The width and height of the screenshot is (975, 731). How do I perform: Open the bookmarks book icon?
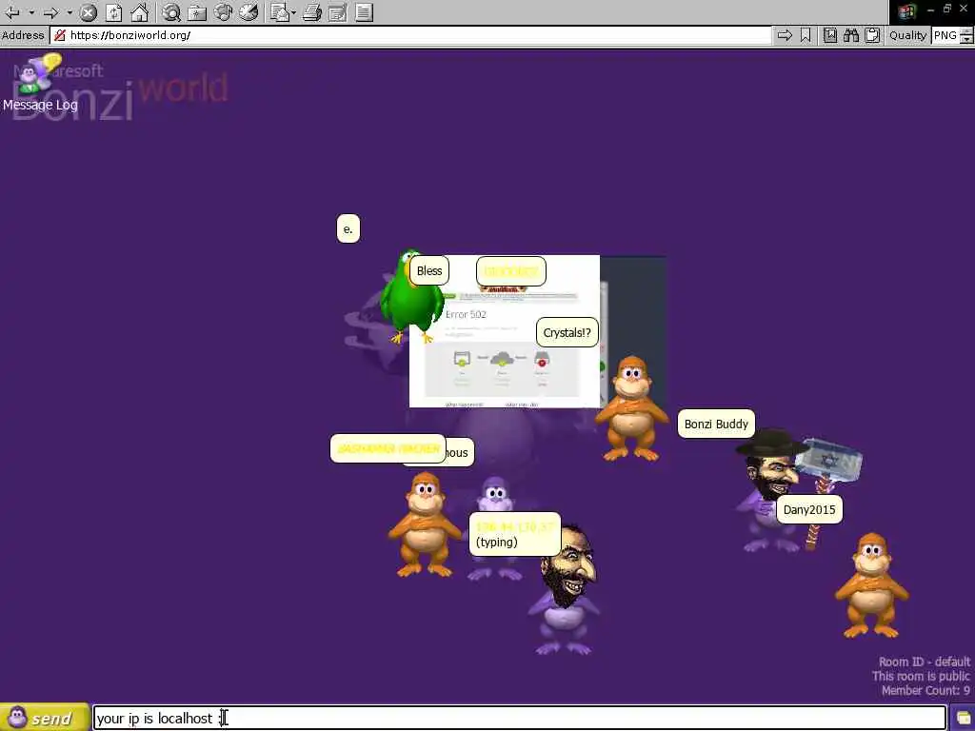tap(830, 35)
